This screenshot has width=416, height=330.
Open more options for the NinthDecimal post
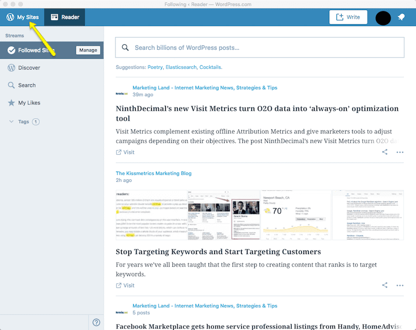pyautogui.click(x=400, y=152)
